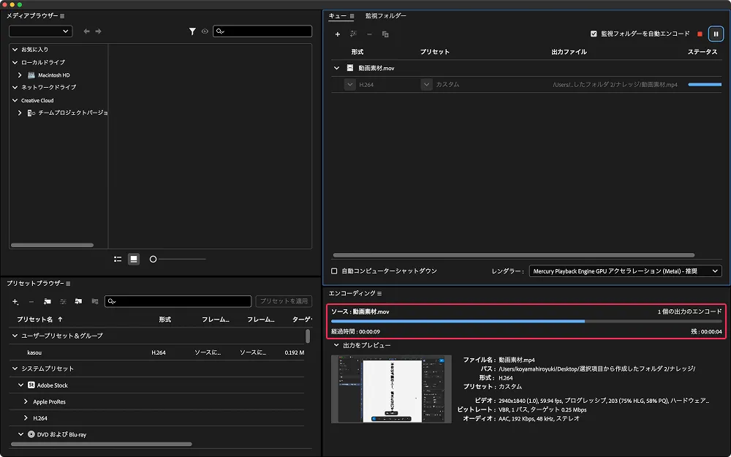Sort by プリセット名 column header
Image resolution: width=731 pixels, height=457 pixels.
coord(35,320)
